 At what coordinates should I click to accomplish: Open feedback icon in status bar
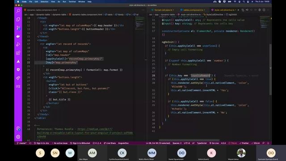(x=264, y=143)
